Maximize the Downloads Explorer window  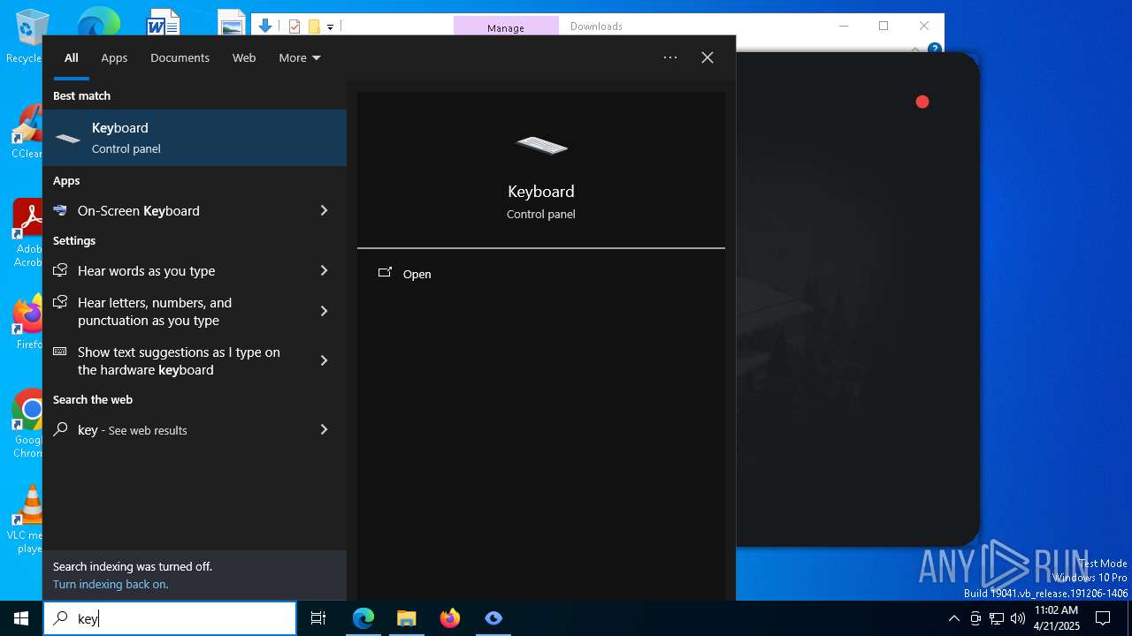pyautogui.click(x=883, y=26)
